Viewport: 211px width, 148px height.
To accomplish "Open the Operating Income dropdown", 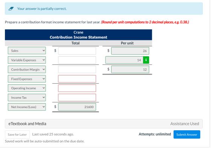I will point(27,88).
